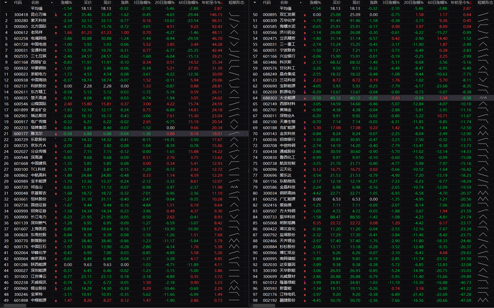Click the K icon beside 大全能源

tap(305, 98)
